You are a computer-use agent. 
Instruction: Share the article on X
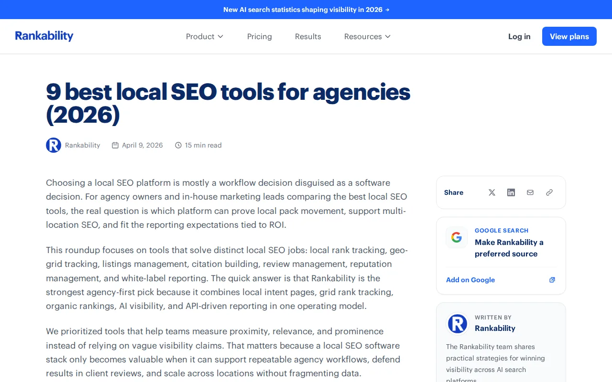coord(492,192)
